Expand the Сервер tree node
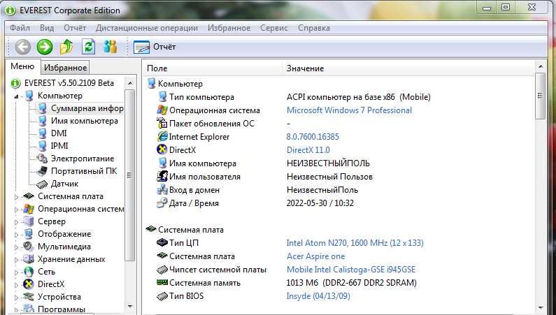The width and height of the screenshot is (556, 315). pos(16,222)
